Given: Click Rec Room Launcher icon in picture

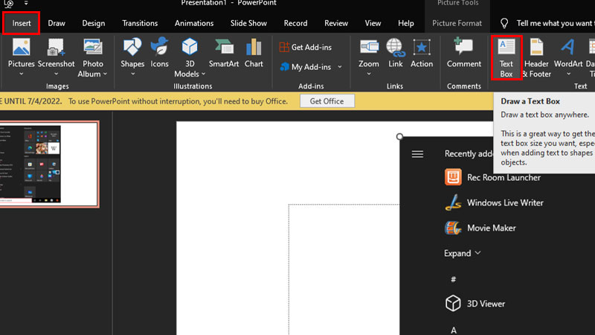Looking at the screenshot, I should tap(453, 177).
